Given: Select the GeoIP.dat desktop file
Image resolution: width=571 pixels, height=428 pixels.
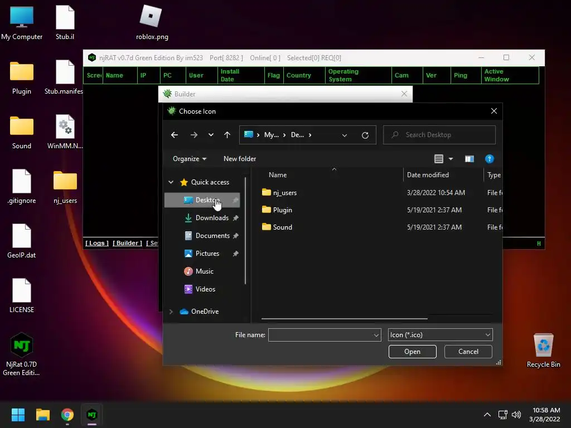Looking at the screenshot, I should pos(22,241).
